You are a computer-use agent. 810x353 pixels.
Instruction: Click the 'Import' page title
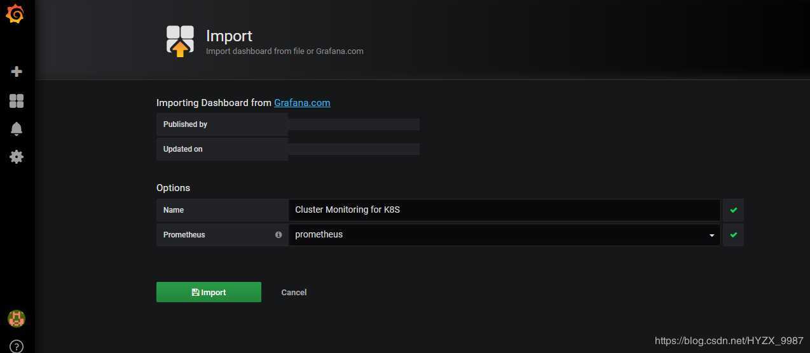click(x=229, y=36)
